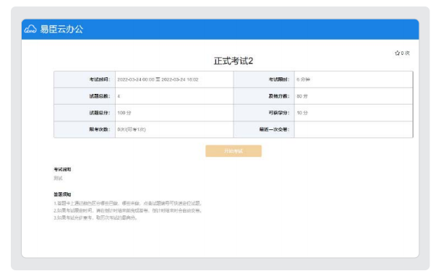Viewport: 441px width, 276px height.
Task: Click the 可获学分 label cell
Action: click(264, 113)
